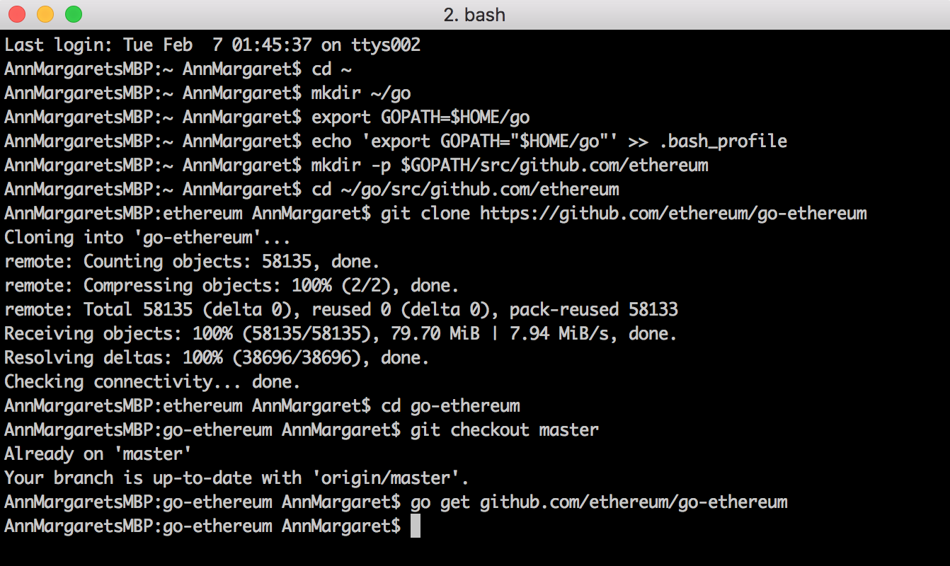Image resolution: width=950 pixels, height=566 pixels.
Task: Click the 'git checkout master' command text
Action: click(x=504, y=430)
